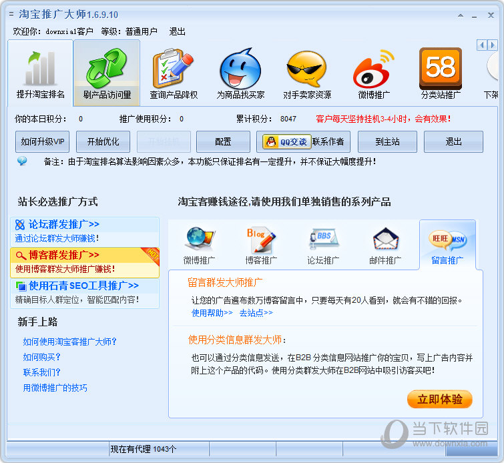Open 对手卖家资源 sunglasses icon
This screenshot has height=463, width=504.
pyautogui.click(x=306, y=69)
